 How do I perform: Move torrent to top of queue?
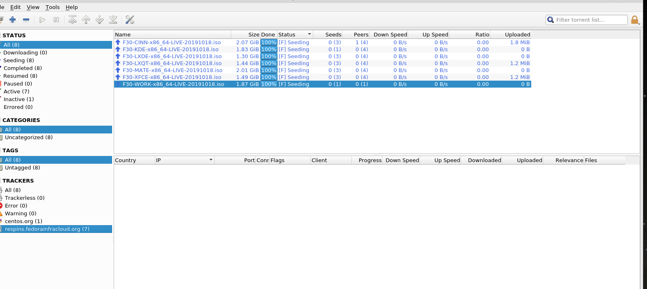pos(73,20)
